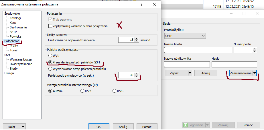Select Proxy in the settings tree
Screen dimensions: 264x130
(14, 46)
